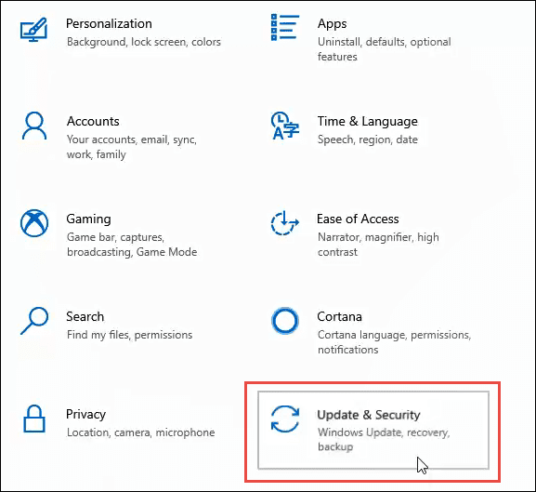Open the Gaming settings heading
Image resolution: width=536 pixels, height=492 pixels.
(89, 219)
